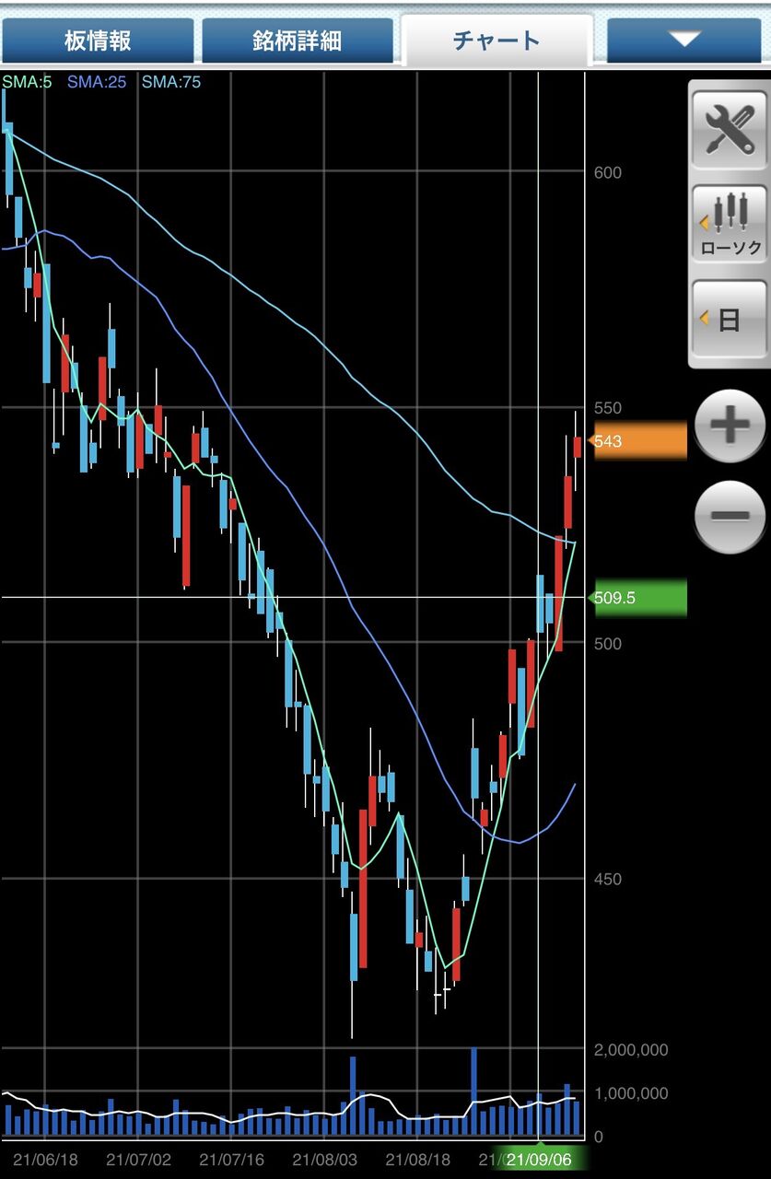Tap the orange 543 current price label
This screenshot has width=771, height=1179.
point(637,441)
